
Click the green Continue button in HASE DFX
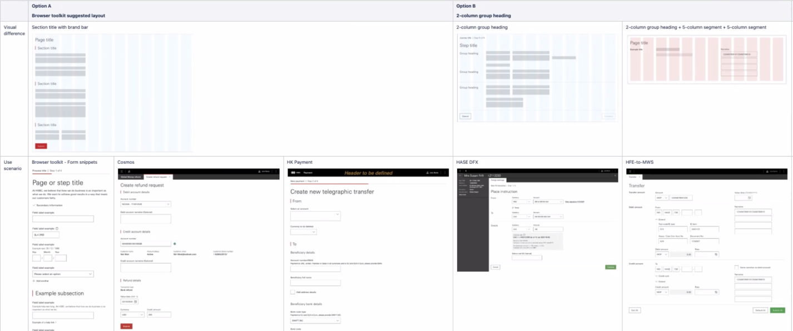click(611, 267)
